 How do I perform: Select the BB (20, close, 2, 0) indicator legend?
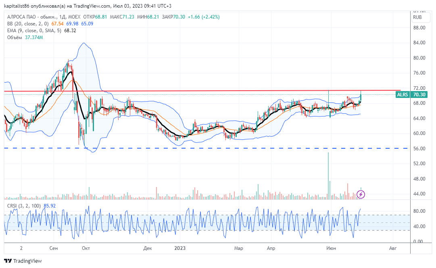(x=28, y=24)
